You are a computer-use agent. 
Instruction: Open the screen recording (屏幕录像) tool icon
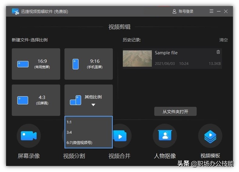[28, 136]
